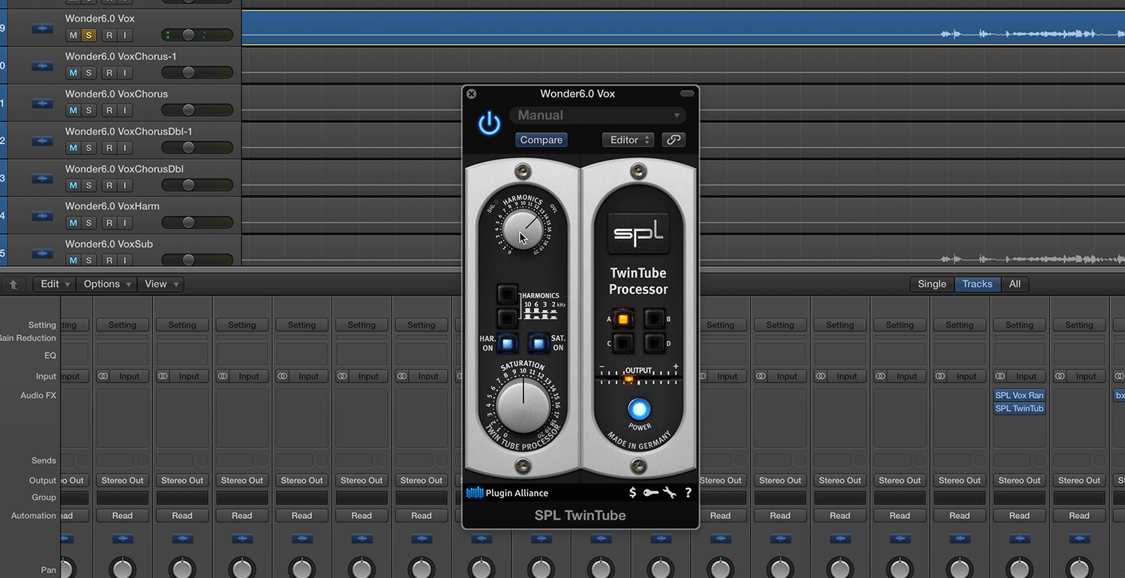Viewport: 1125px width, 578px height.
Task: Click the Wonder6.0 Vox track waveform icon
Action: point(42,29)
